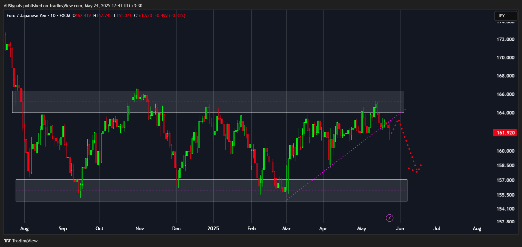The height and width of the screenshot is (247, 522).
Task: Click the 168.000 price axis label
Action: [505, 76]
